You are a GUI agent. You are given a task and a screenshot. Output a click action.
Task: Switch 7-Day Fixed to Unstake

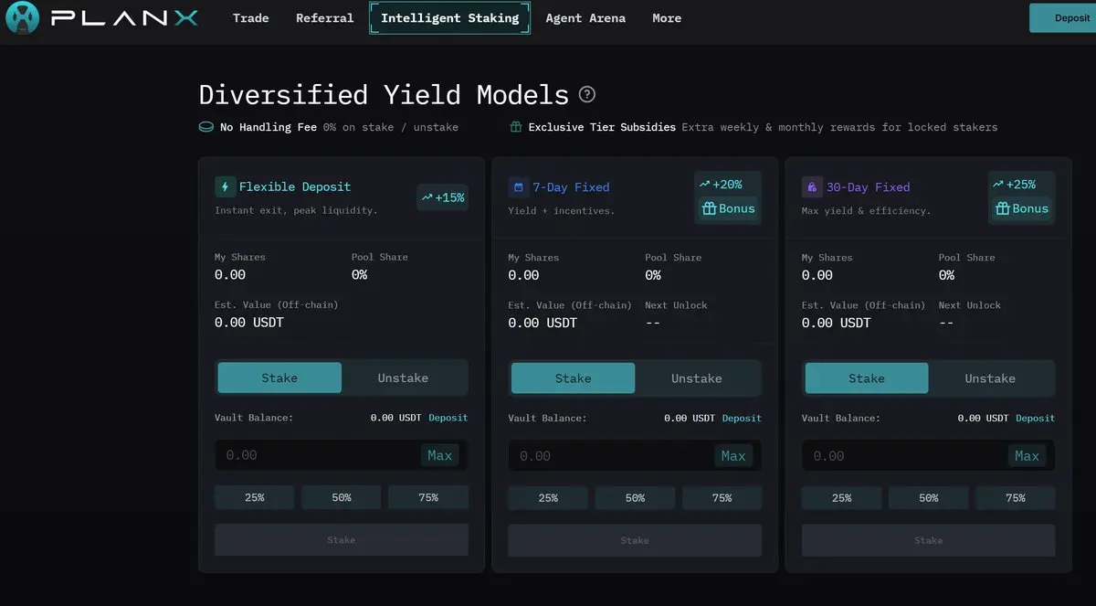[x=696, y=378]
